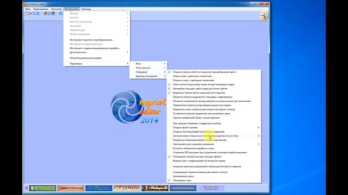Image resolution: width=348 pixels, height=195 pixels.
Task: Click the second blue disk icon beside Save
Action: point(38,14)
